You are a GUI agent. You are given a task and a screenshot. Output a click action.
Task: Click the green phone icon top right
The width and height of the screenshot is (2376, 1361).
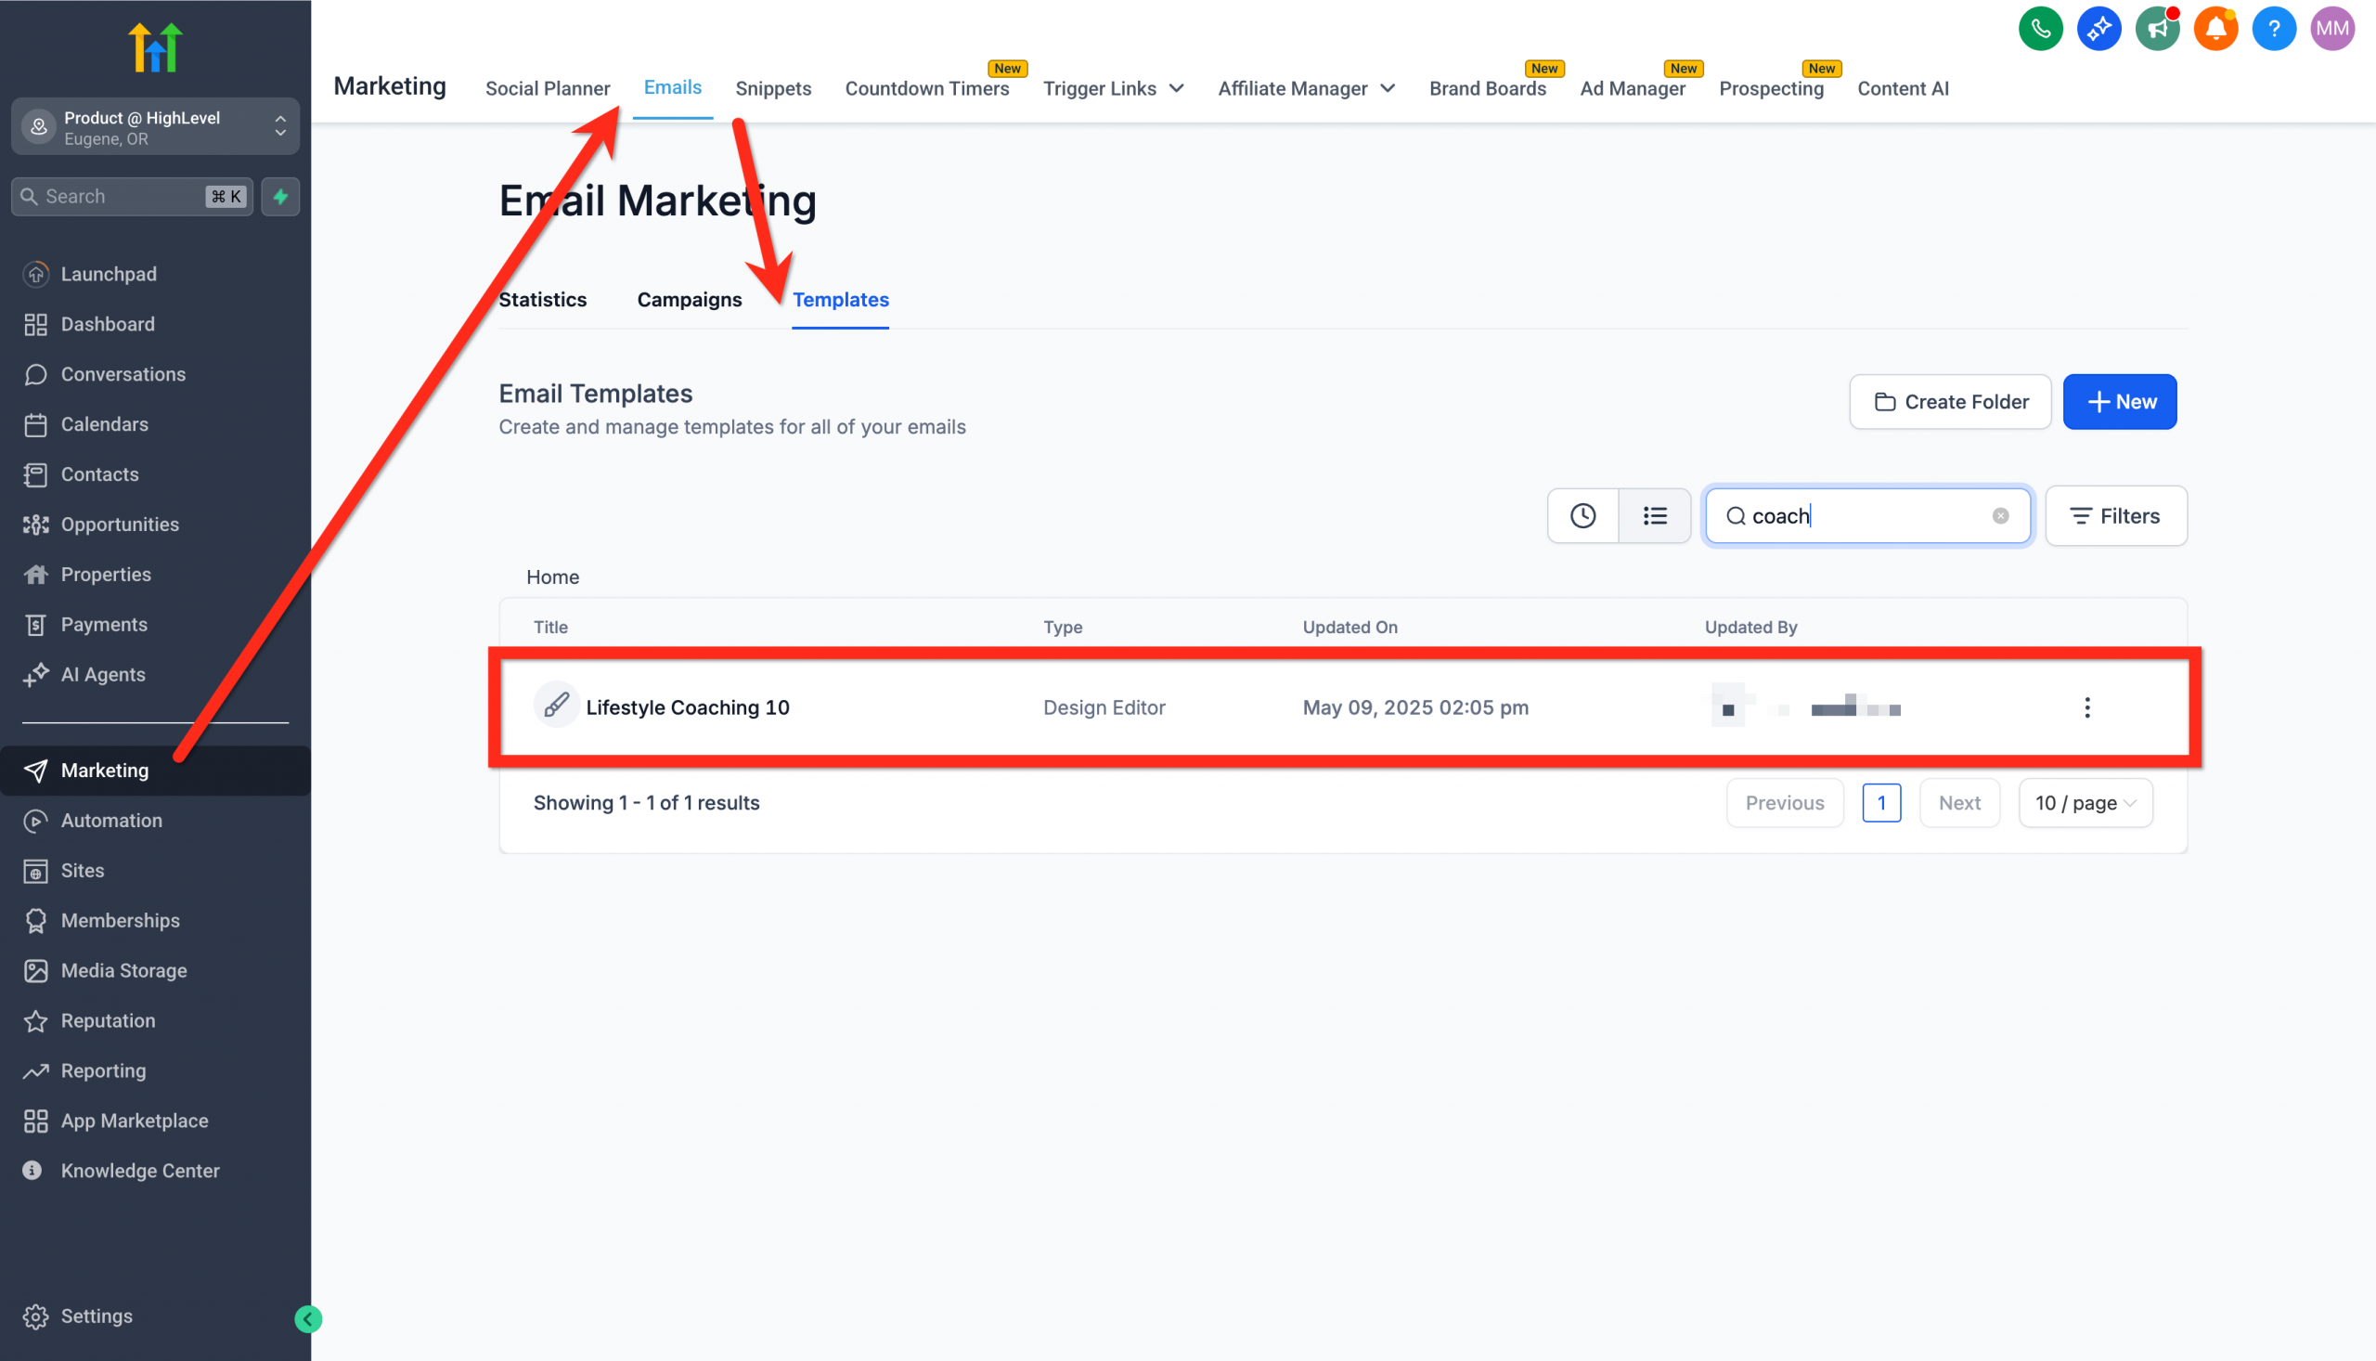tap(2041, 29)
